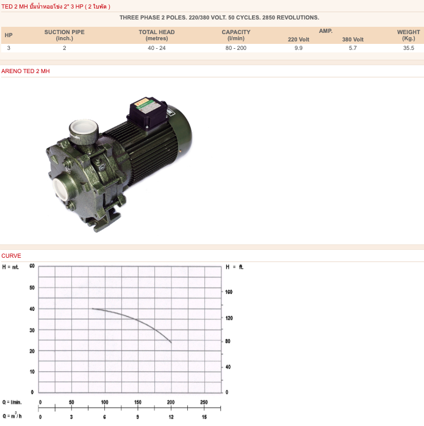
Task: Click the 15 mark on m³/h axis
Action: coord(204,417)
